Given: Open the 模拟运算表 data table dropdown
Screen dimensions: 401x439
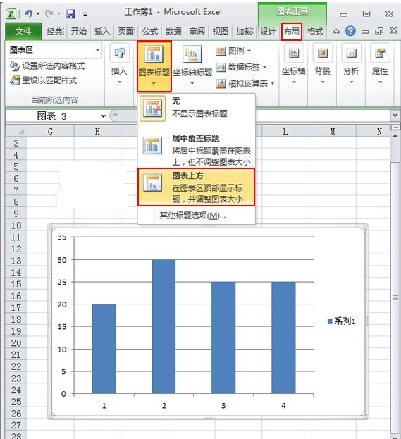Looking at the screenshot, I should coord(245,83).
